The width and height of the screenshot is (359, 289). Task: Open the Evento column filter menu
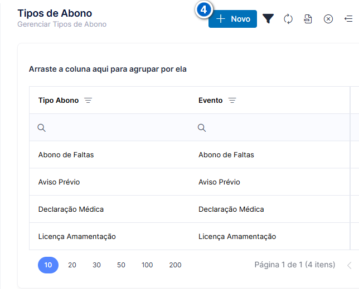point(232,100)
